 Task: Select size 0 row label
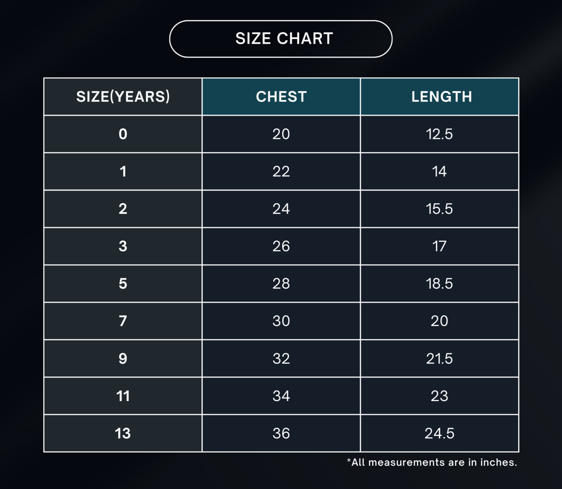(x=123, y=134)
